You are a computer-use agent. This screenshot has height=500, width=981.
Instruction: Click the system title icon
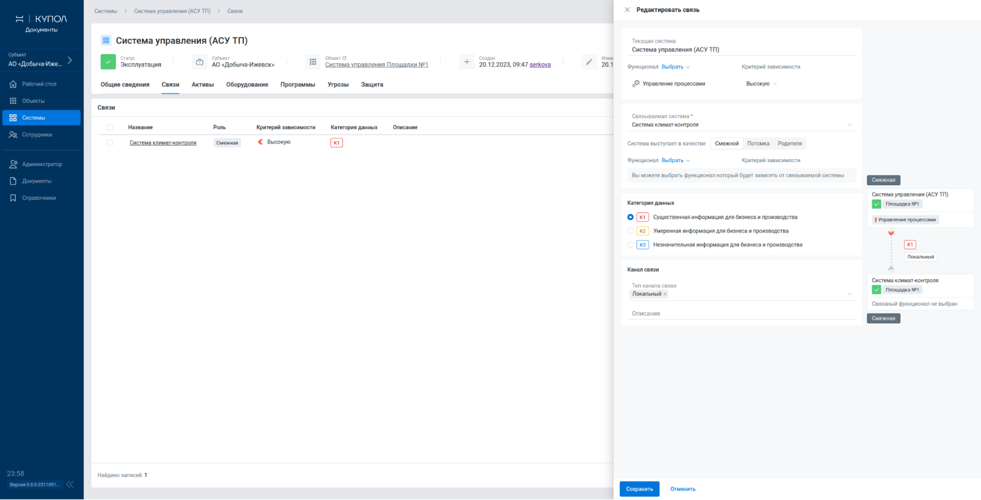pyautogui.click(x=106, y=40)
